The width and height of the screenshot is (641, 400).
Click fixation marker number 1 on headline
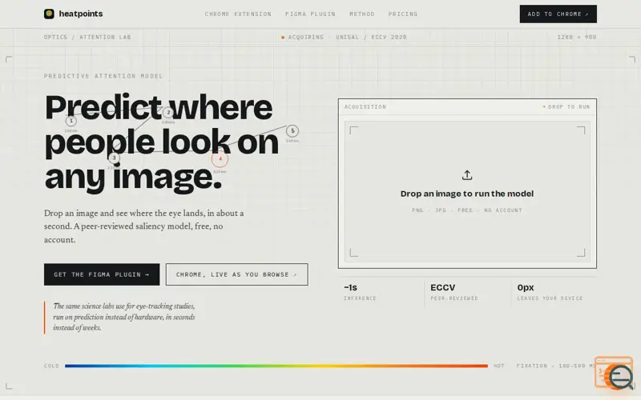tap(71, 122)
